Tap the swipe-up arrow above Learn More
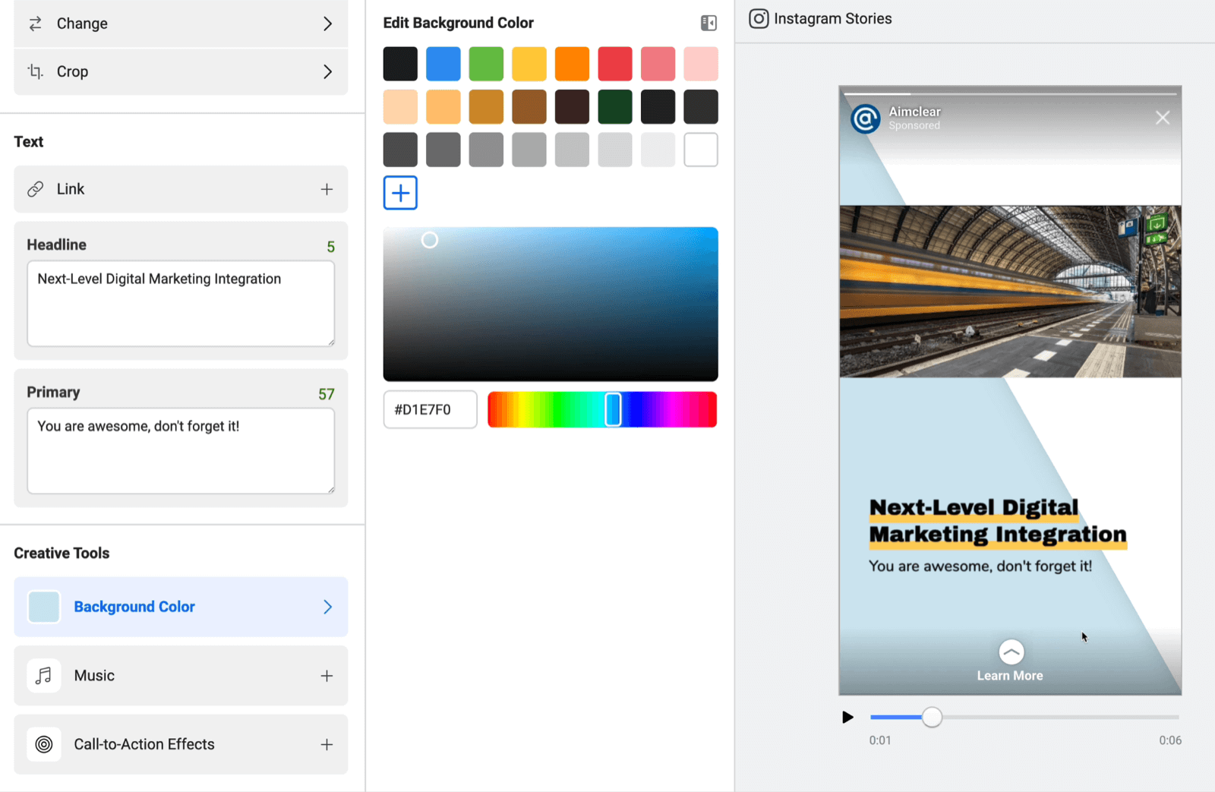The width and height of the screenshot is (1215, 792). [1011, 652]
